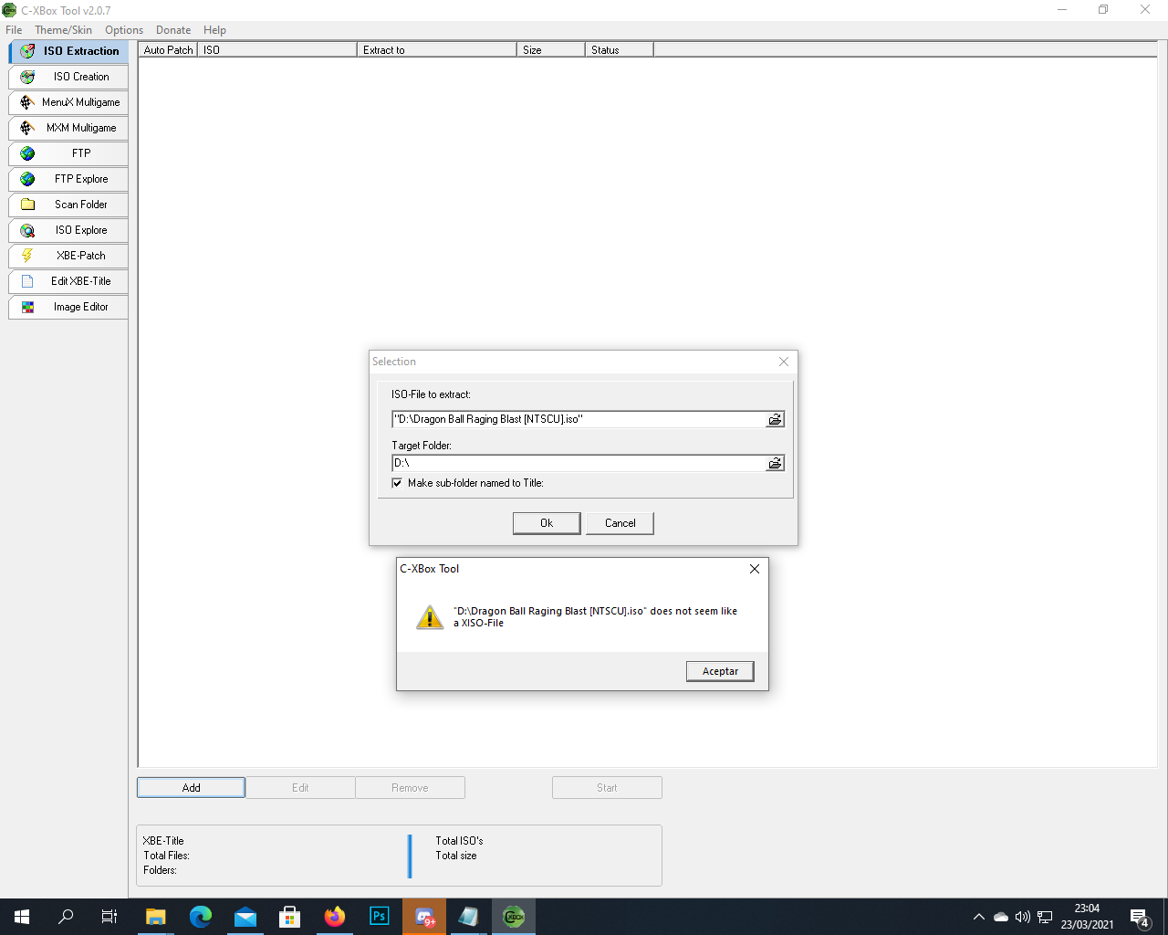1168x935 pixels.
Task: Open the ISO Explore tool
Action: click(x=68, y=230)
